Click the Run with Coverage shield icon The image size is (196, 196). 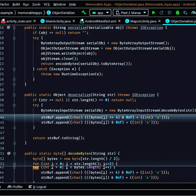click(x=185, y=13)
